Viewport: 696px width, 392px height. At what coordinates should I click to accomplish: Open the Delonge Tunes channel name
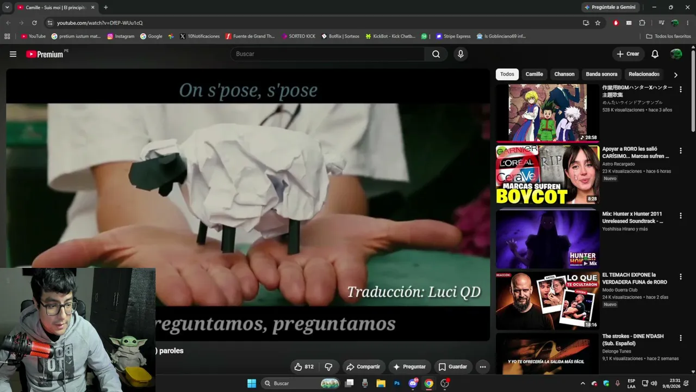[617, 351]
